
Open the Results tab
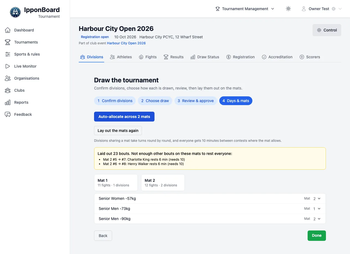pyautogui.click(x=174, y=57)
